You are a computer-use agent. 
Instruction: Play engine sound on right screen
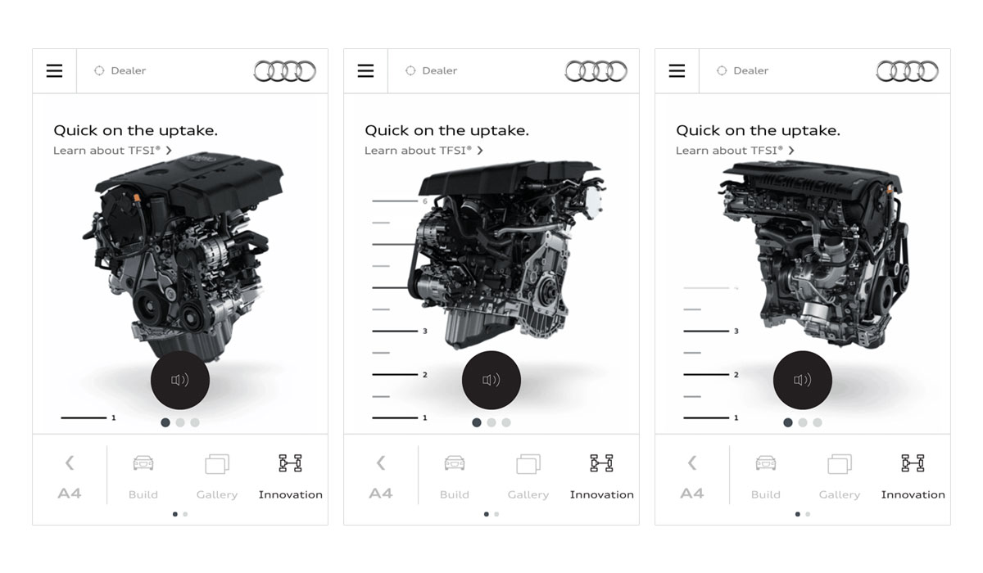pos(803,380)
